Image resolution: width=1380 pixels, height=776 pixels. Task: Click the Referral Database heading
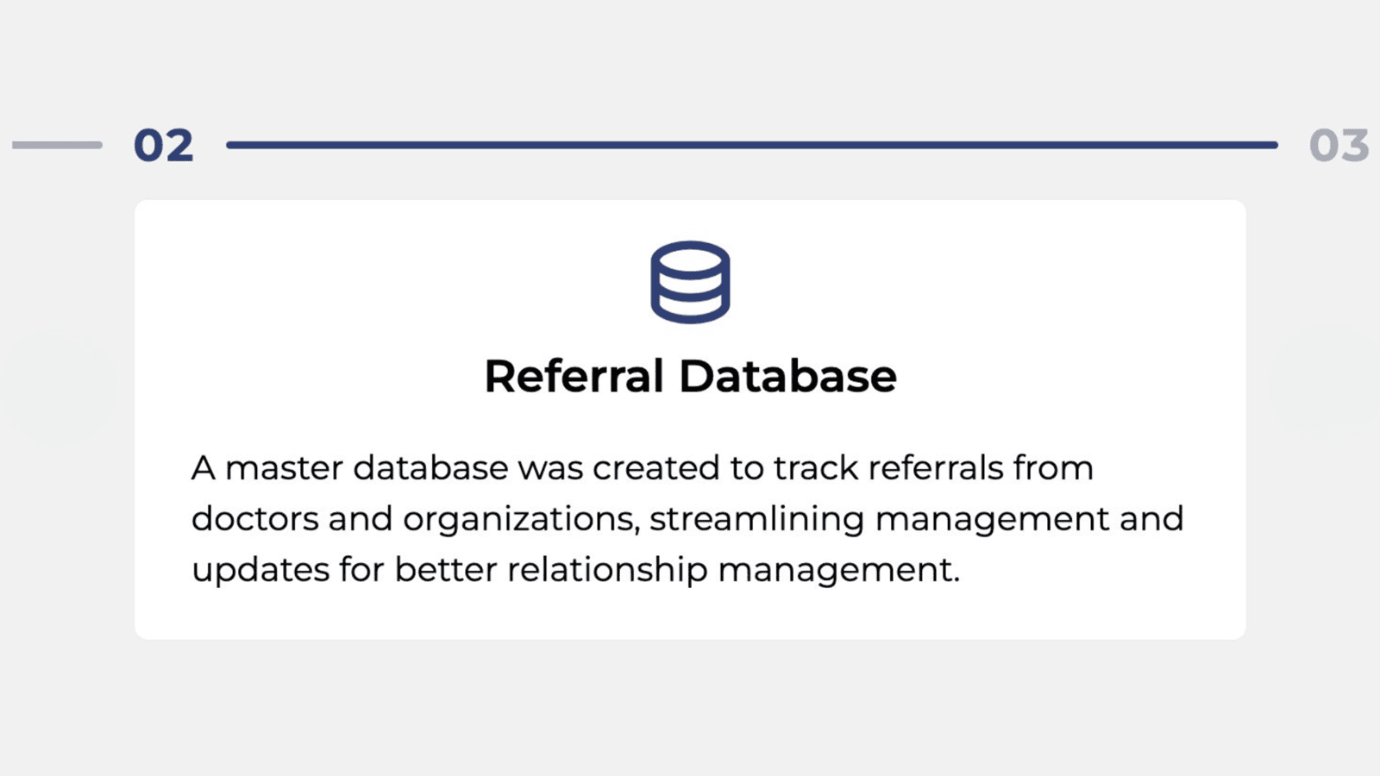tap(690, 376)
